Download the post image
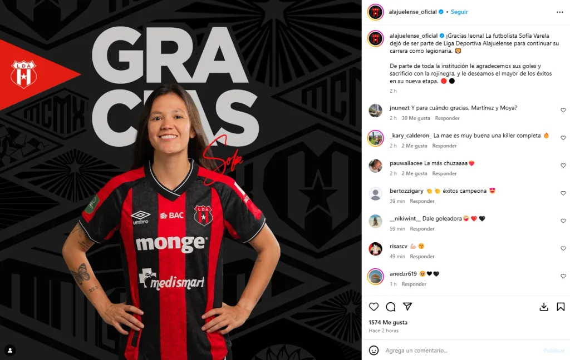Image resolution: width=570 pixels, height=360 pixels. [544, 307]
